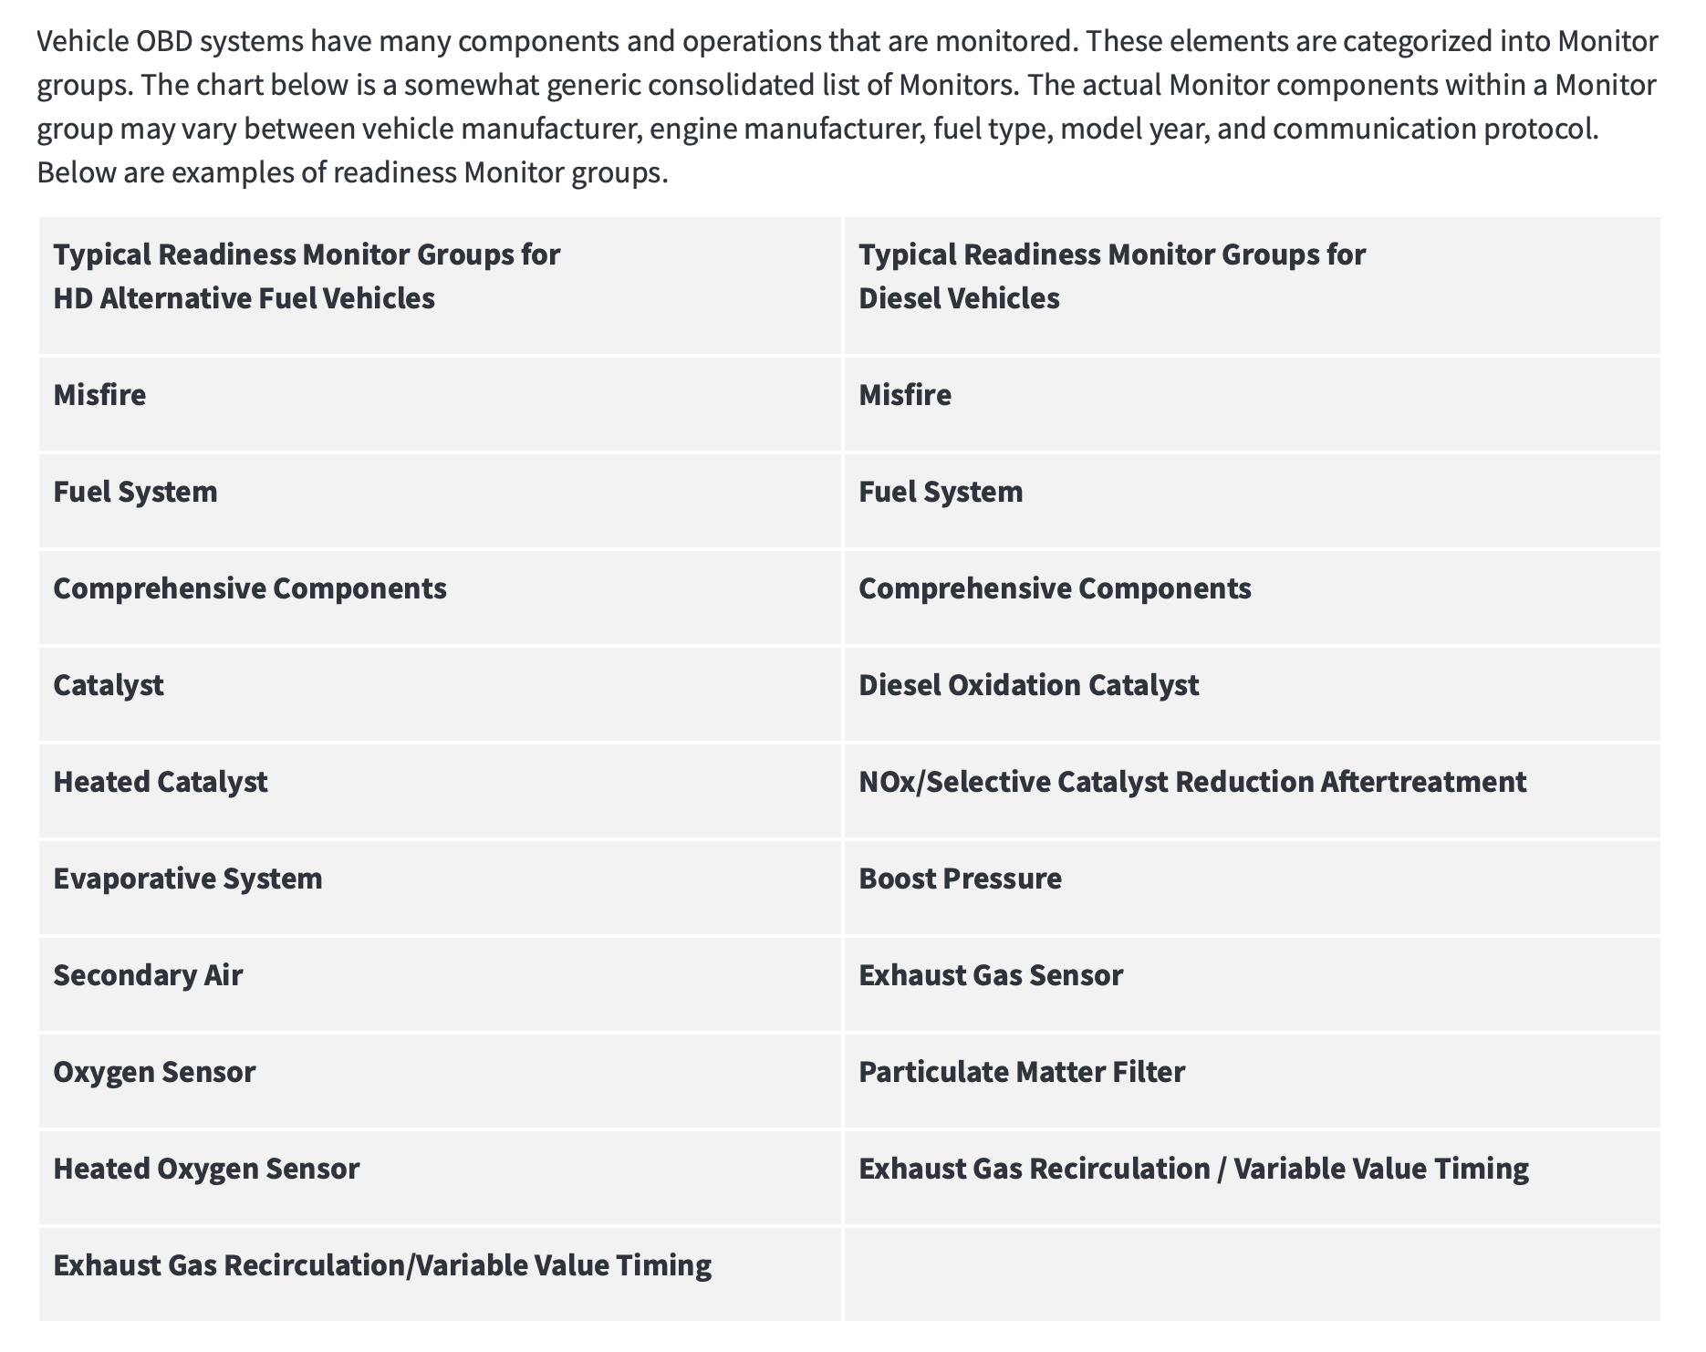The width and height of the screenshot is (1706, 1352).
Task: Select Misfire in the diesel column
Action: 905,395
